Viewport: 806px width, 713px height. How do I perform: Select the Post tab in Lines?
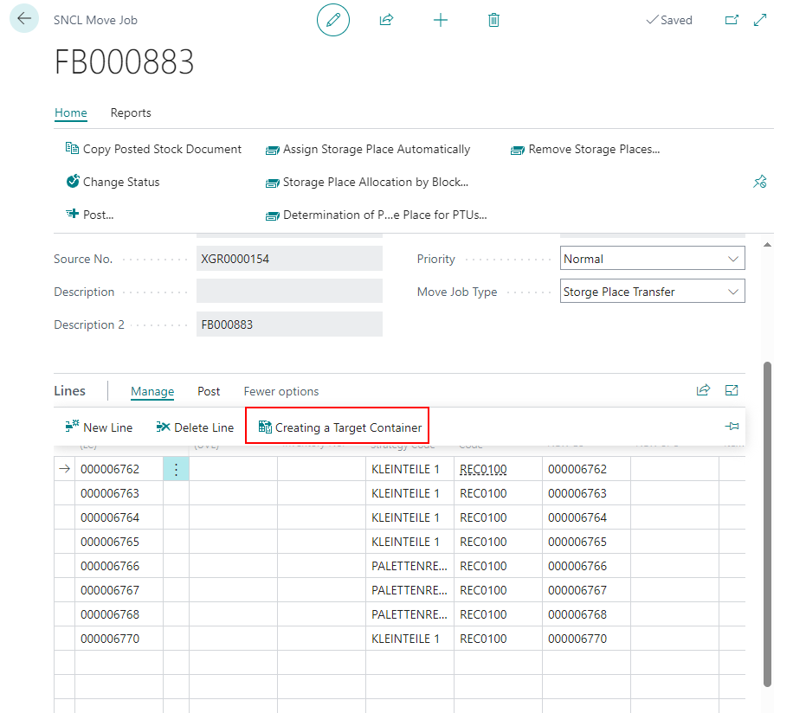[x=209, y=391]
